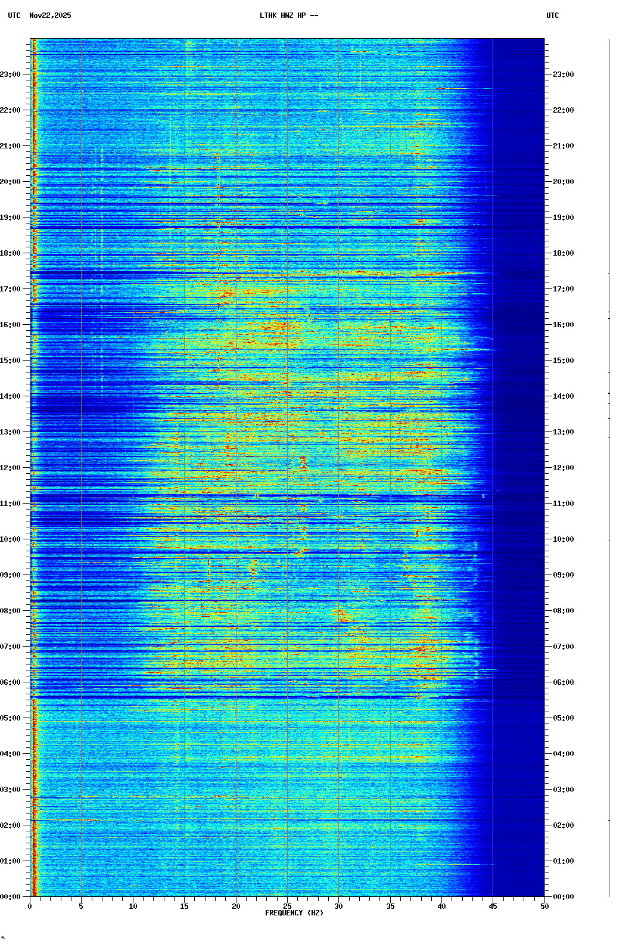Click the 12:00 label on left time axis
Image resolution: width=635 pixels, height=944 pixels.
coord(10,468)
